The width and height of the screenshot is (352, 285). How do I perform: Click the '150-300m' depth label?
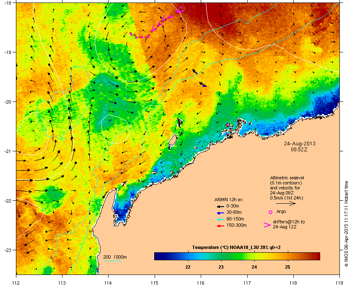pyautogui.click(x=236, y=225)
